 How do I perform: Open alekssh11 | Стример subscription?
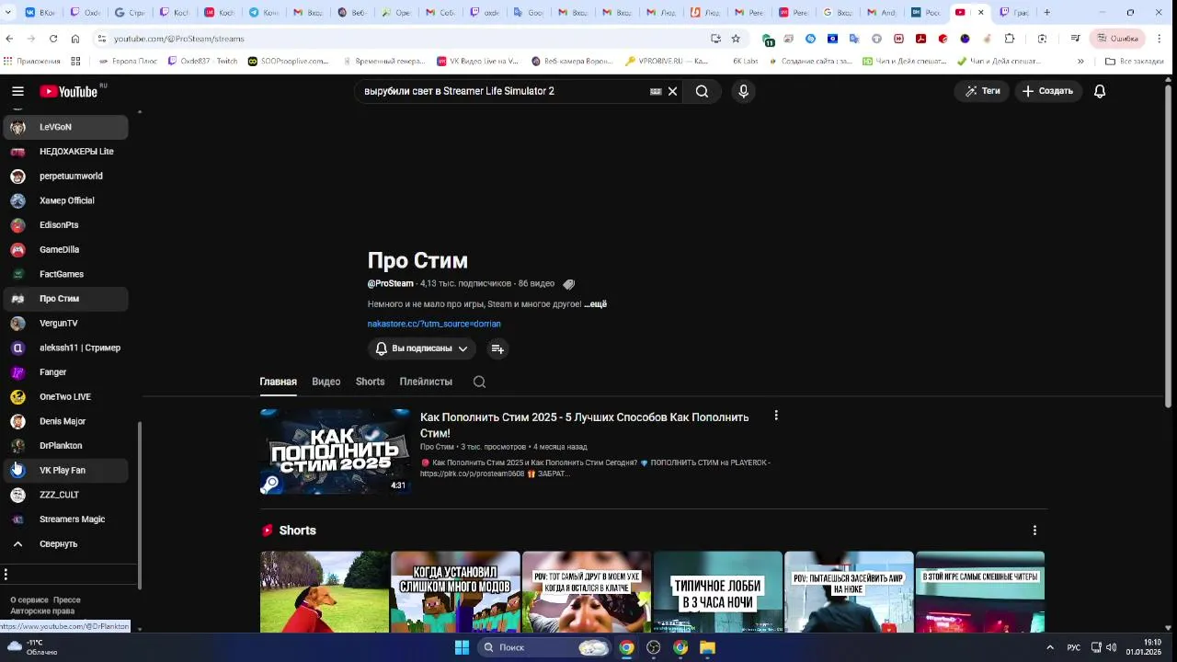64,348
